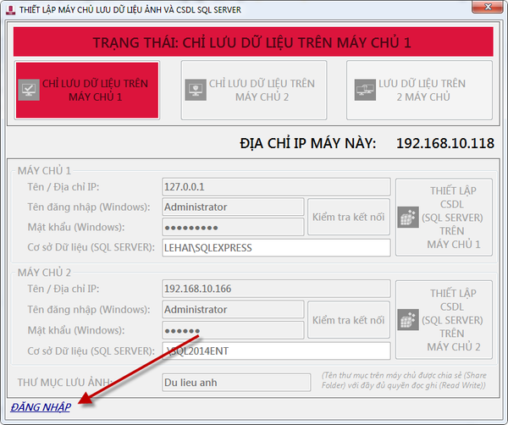
Task: Click the IP field showing 192.168.10.166
Action: [x=276, y=289]
